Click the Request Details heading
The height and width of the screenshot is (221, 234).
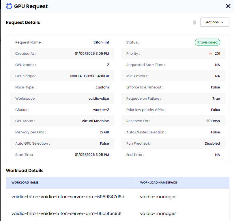tap(23, 22)
